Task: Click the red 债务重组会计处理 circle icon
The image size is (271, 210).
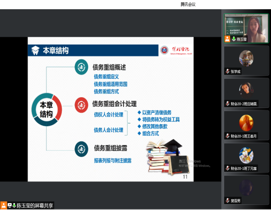Action: [81, 105]
